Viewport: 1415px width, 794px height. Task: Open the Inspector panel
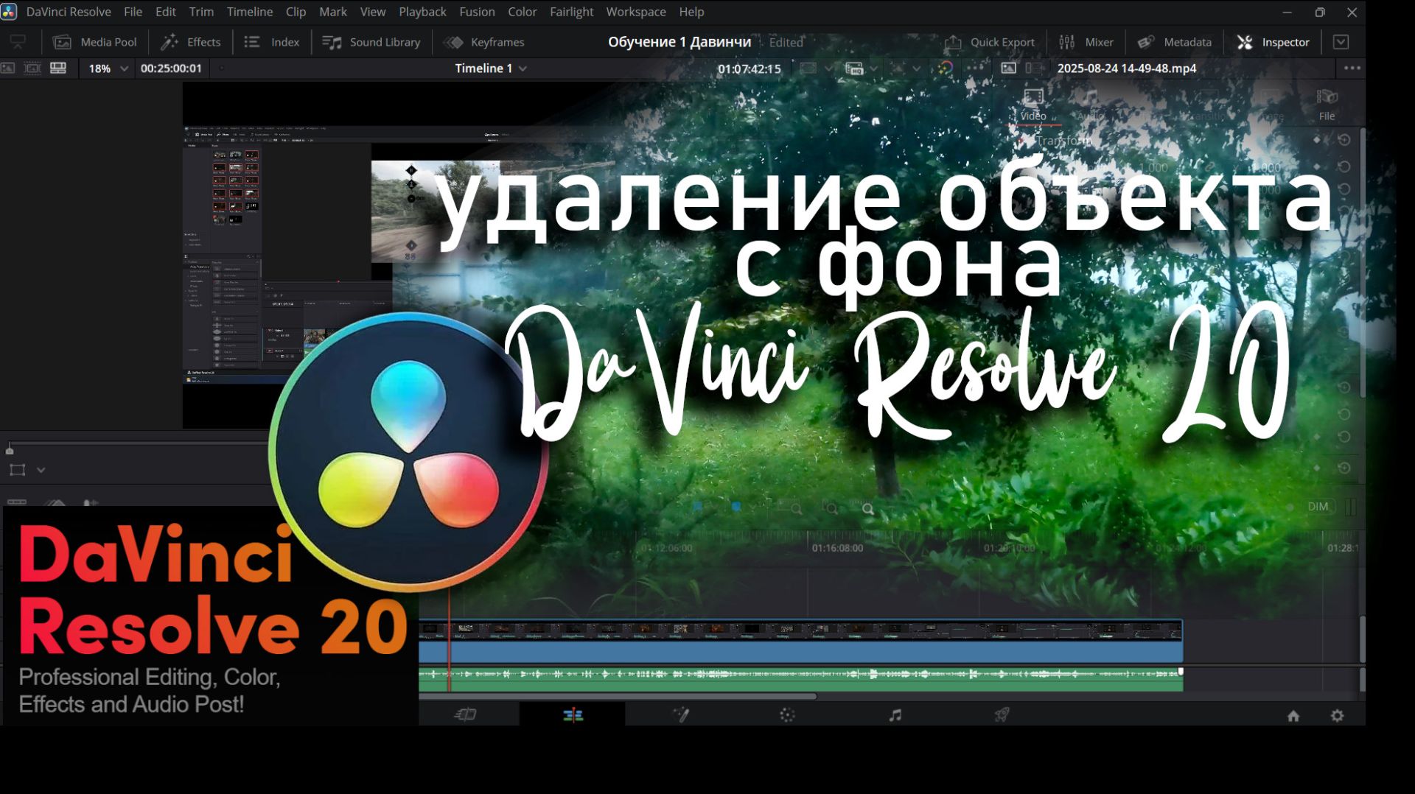coord(1273,42)
